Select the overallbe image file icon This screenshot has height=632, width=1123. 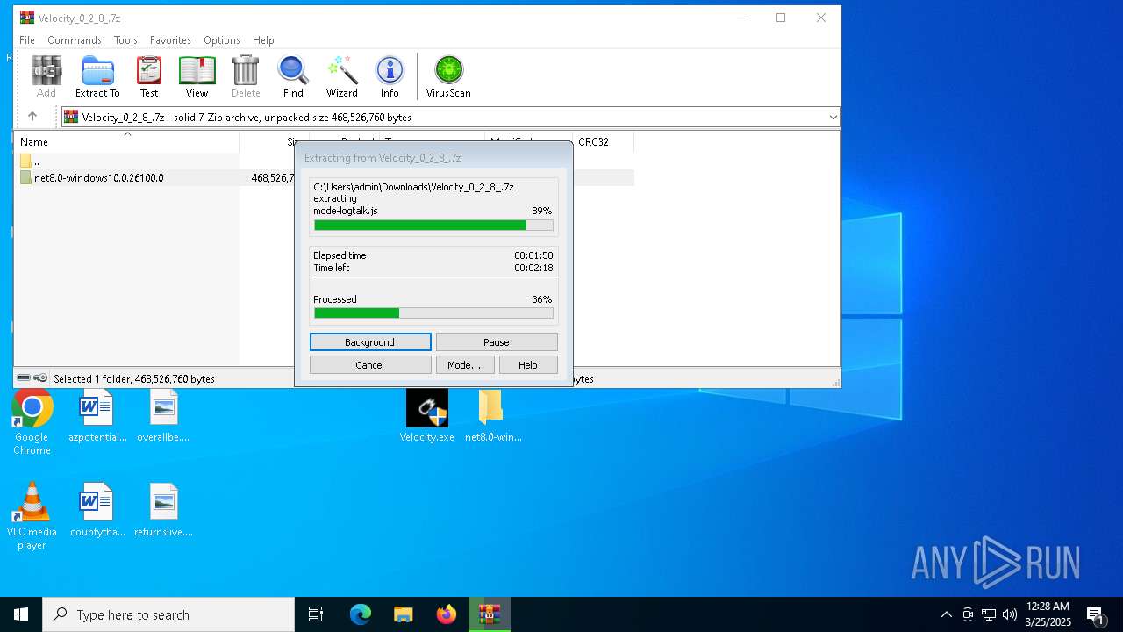coord(163,417)
